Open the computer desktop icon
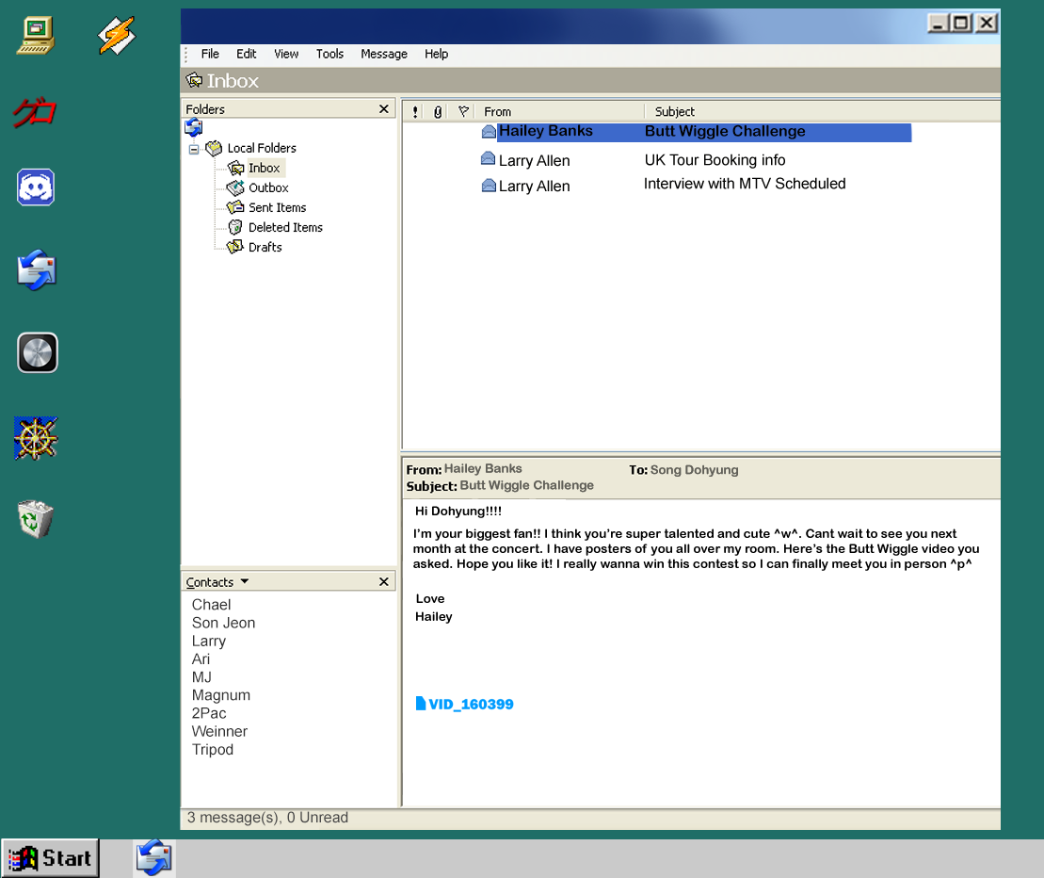This screenshot has width=1044, height=878. [36, 36]
